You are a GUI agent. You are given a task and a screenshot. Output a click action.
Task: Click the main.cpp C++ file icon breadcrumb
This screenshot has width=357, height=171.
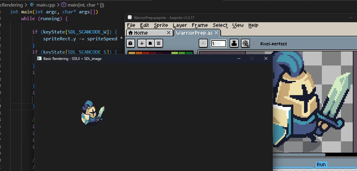coord(32,5)
